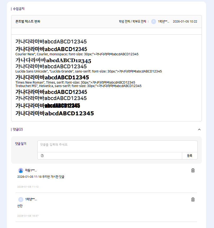Click trash icon for the 산만 comment
Image resolution: width=214 pixels, height=228 pixels.
pyautogui.click(x=193, y=199)
